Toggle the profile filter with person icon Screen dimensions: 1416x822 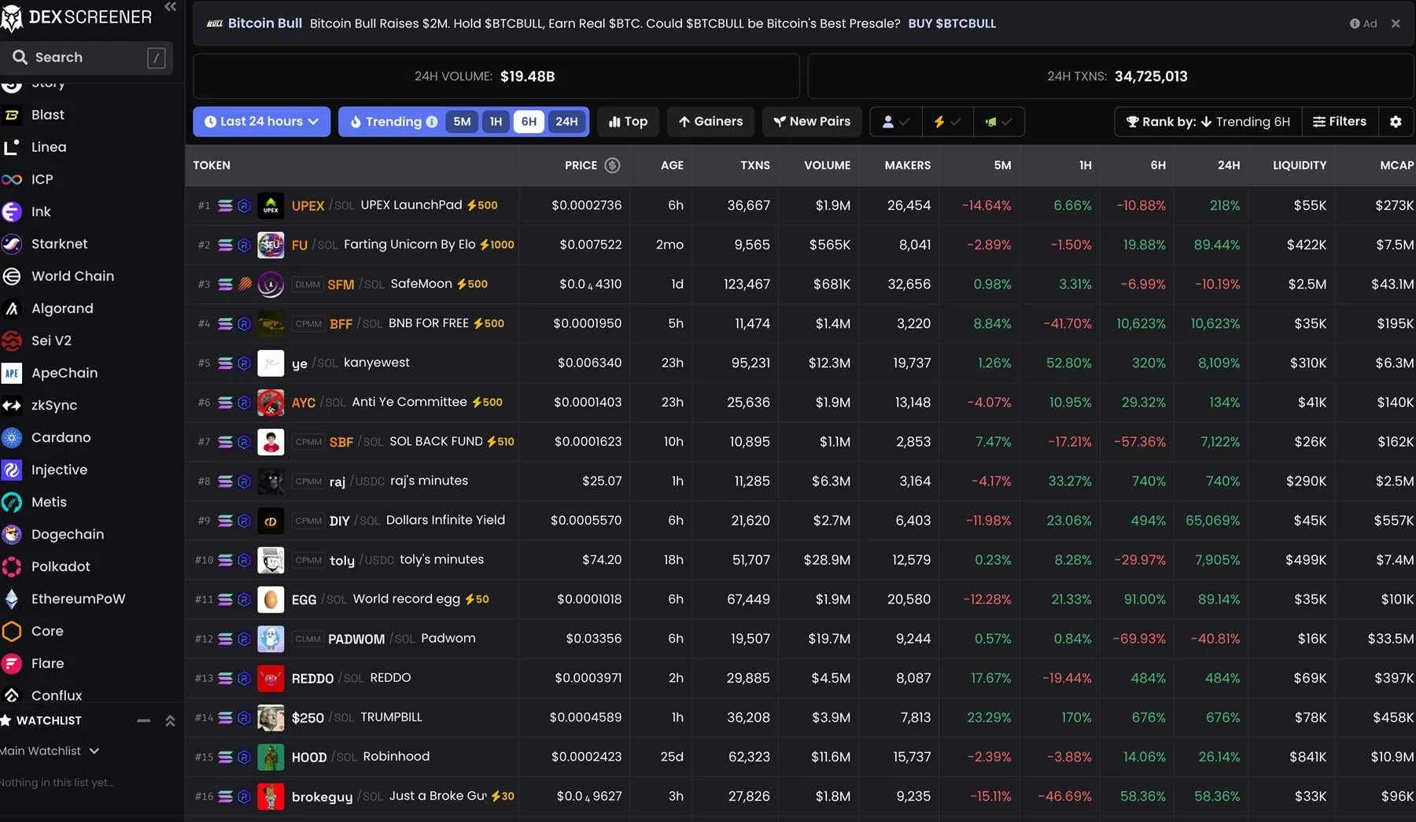(895, 122)
